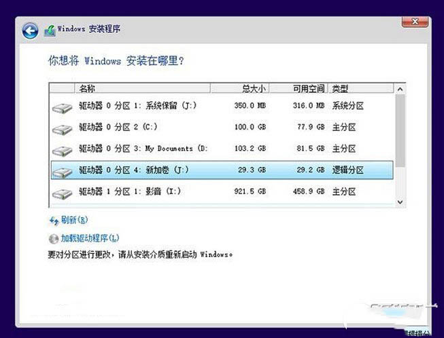444x338 pixels.
Task: Select 驱动器 0 分区 3: My Documents row
Action: tap(222, 149)
